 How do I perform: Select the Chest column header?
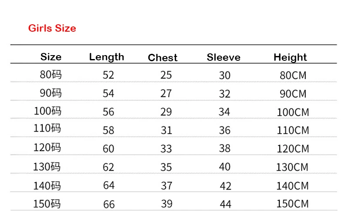(x=163, y=58)
